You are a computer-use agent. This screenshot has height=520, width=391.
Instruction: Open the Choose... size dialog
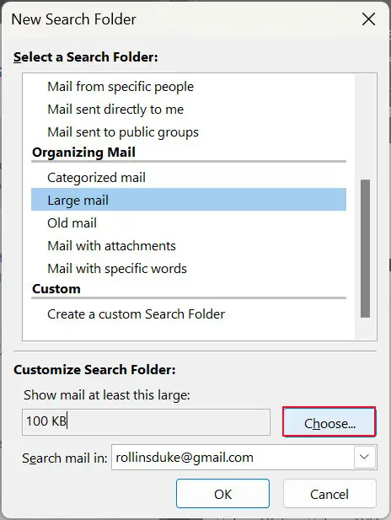[329, 422]
